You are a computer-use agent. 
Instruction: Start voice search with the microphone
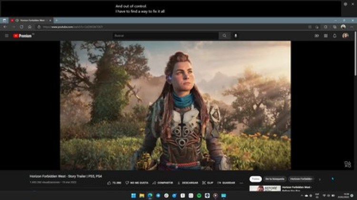tap(236, 36)
